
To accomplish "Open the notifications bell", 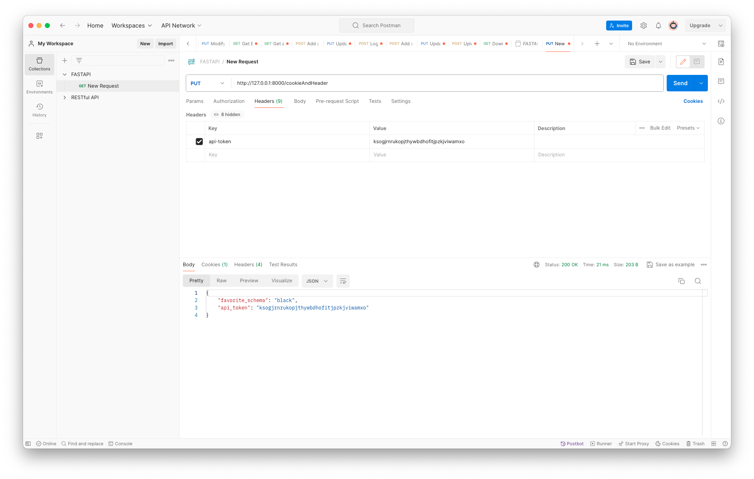I will point(658,26).
